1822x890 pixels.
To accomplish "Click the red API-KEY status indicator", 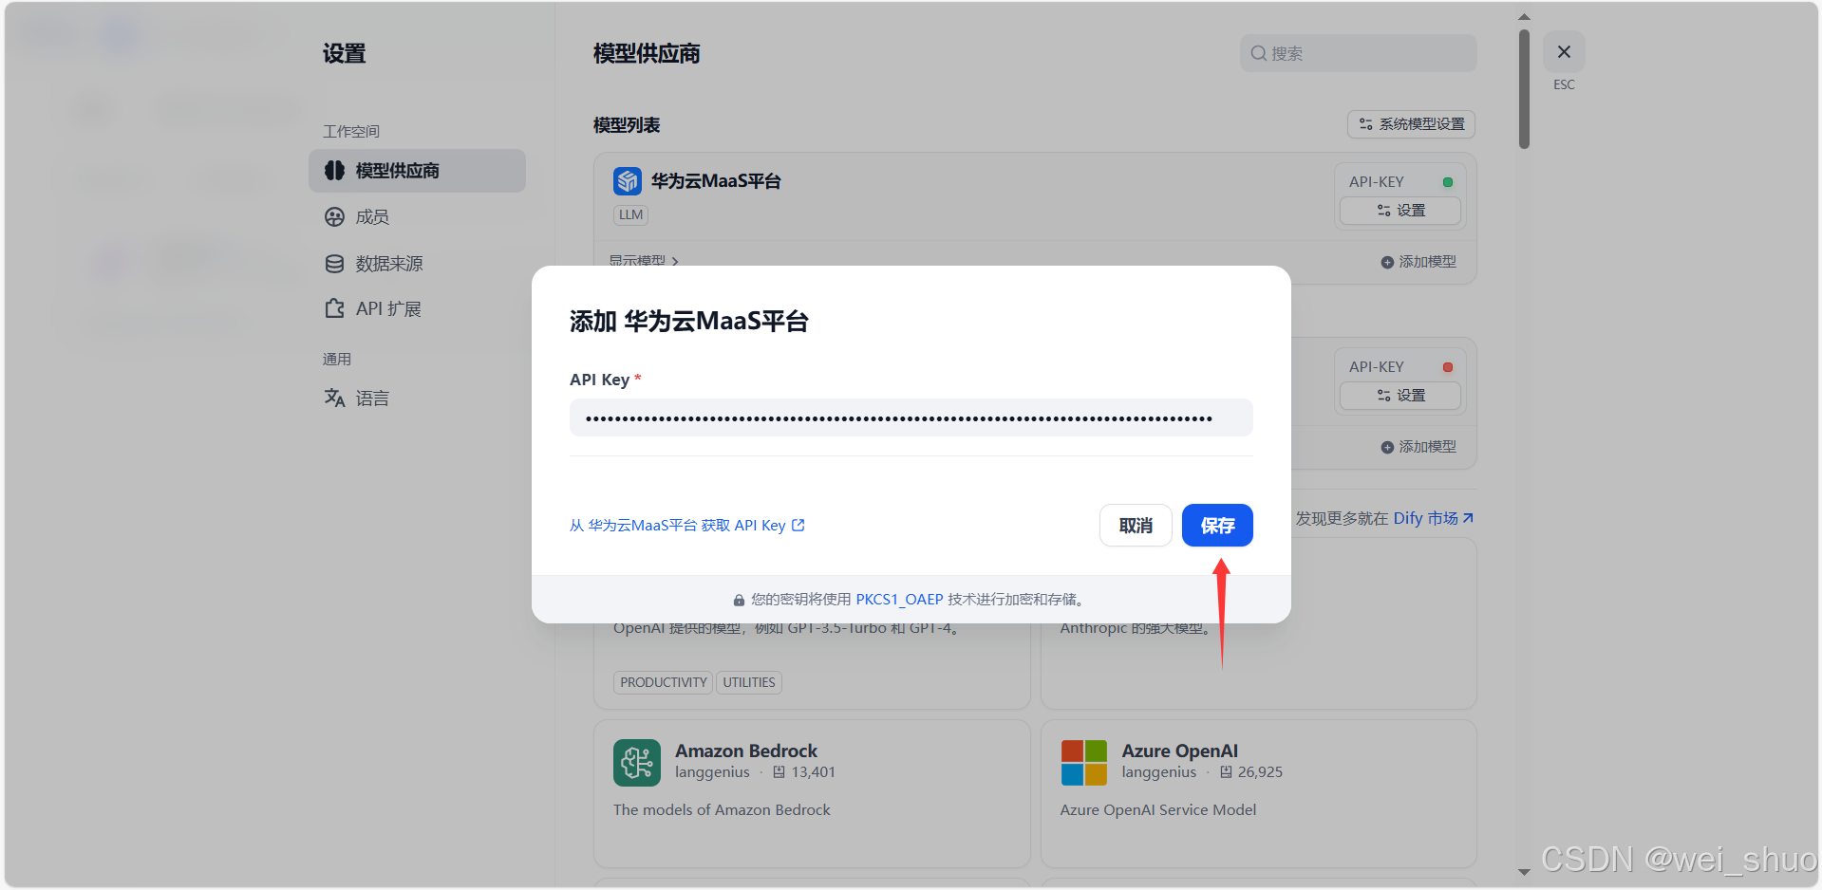I will tap(1448, 365).
